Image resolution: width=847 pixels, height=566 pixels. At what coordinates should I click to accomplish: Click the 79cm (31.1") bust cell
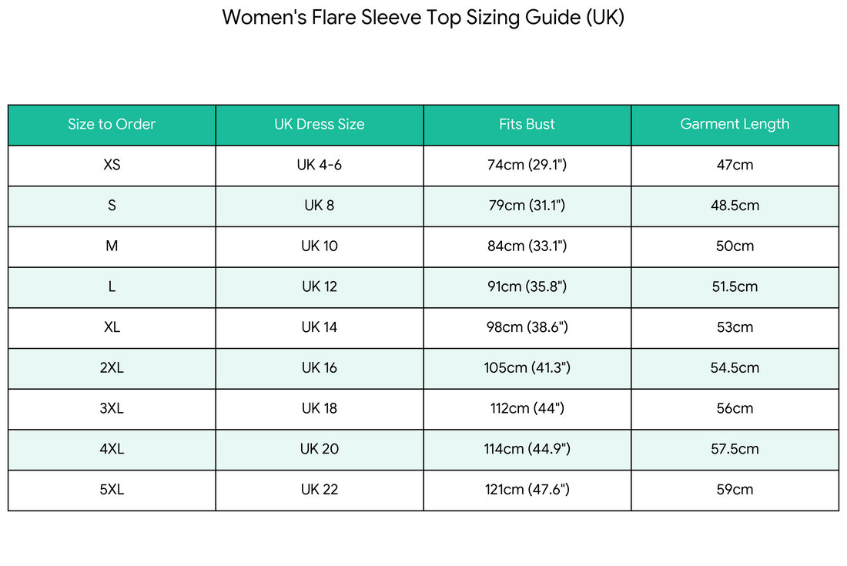point(527,206)
